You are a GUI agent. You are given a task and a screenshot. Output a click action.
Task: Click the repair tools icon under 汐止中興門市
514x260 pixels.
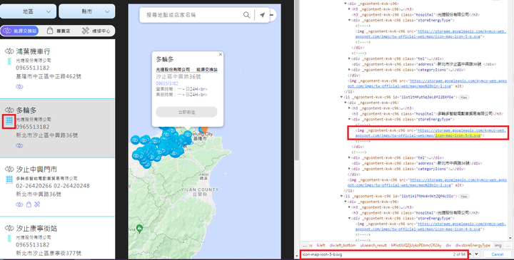point(37,204)
